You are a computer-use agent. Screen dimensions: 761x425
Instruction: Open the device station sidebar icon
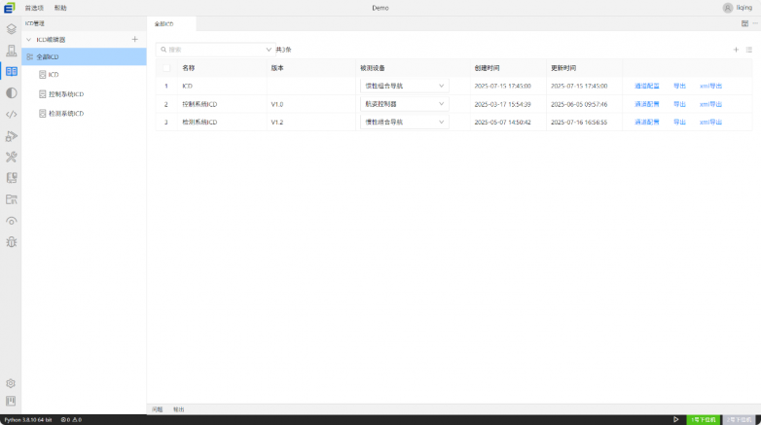11,51
